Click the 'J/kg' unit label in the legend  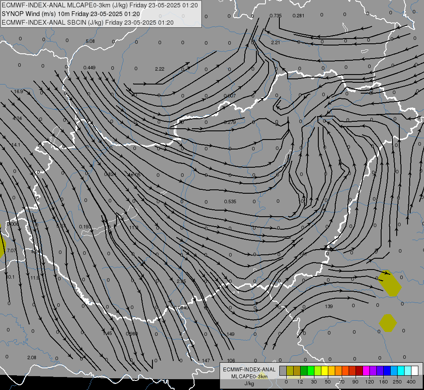[x=249, y=383]
